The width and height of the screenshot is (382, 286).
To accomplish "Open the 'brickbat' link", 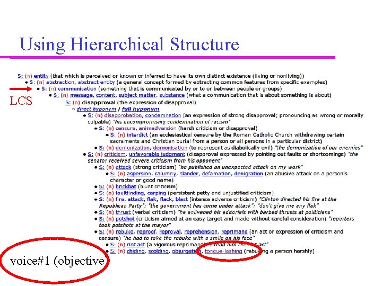I will coord(126,186).
